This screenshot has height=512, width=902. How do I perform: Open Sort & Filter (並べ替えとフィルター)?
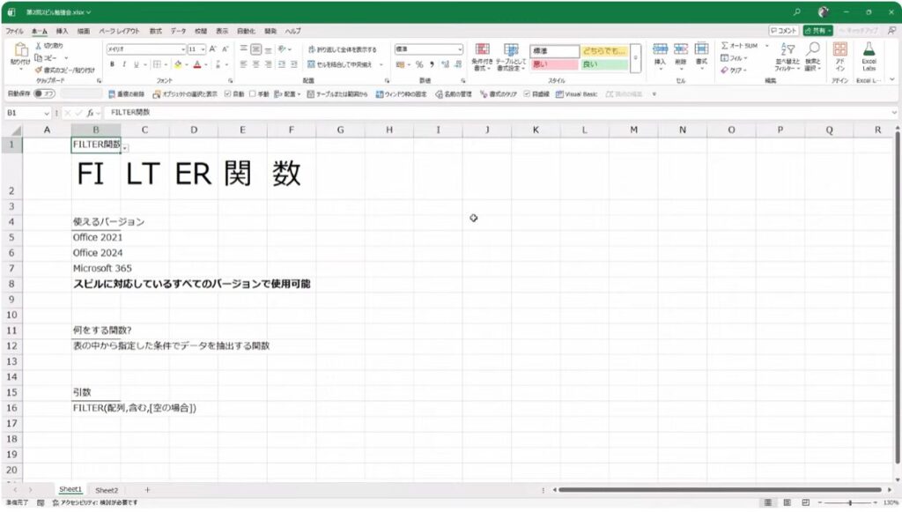click(787, 55)
